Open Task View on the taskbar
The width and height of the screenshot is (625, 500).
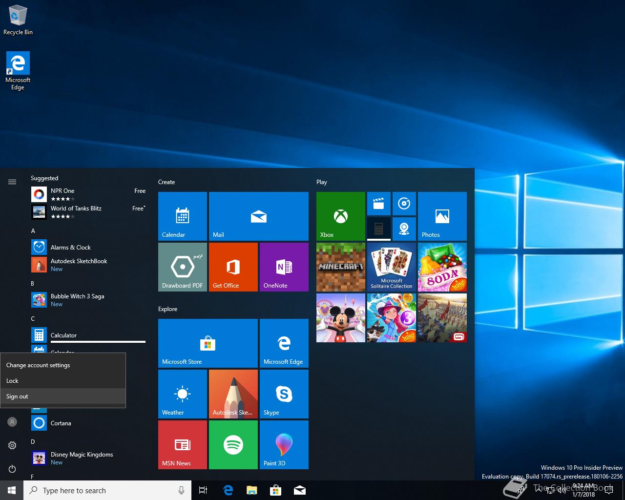click(203, 490)
